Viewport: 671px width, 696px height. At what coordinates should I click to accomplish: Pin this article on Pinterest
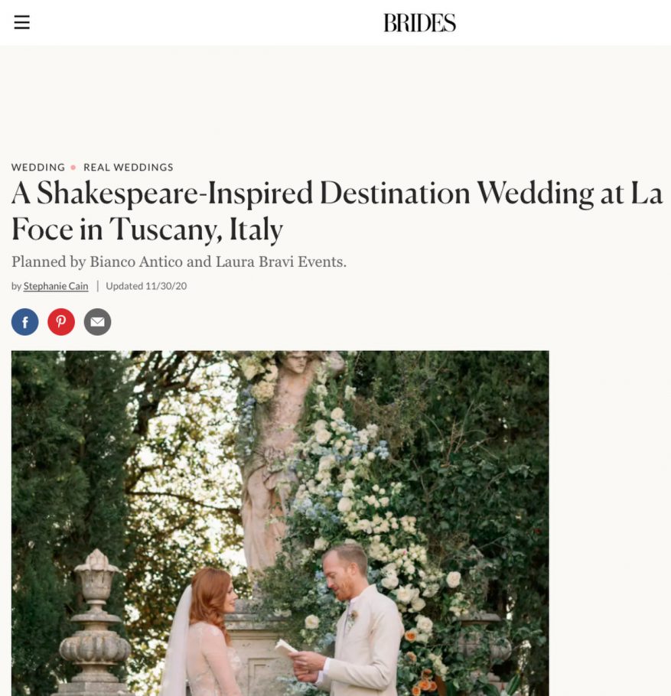tap(61, 322)
